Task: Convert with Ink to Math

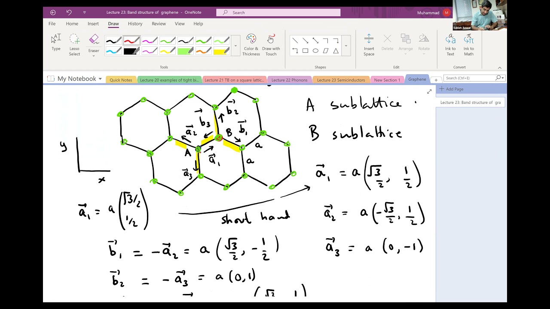Action: 469,45
